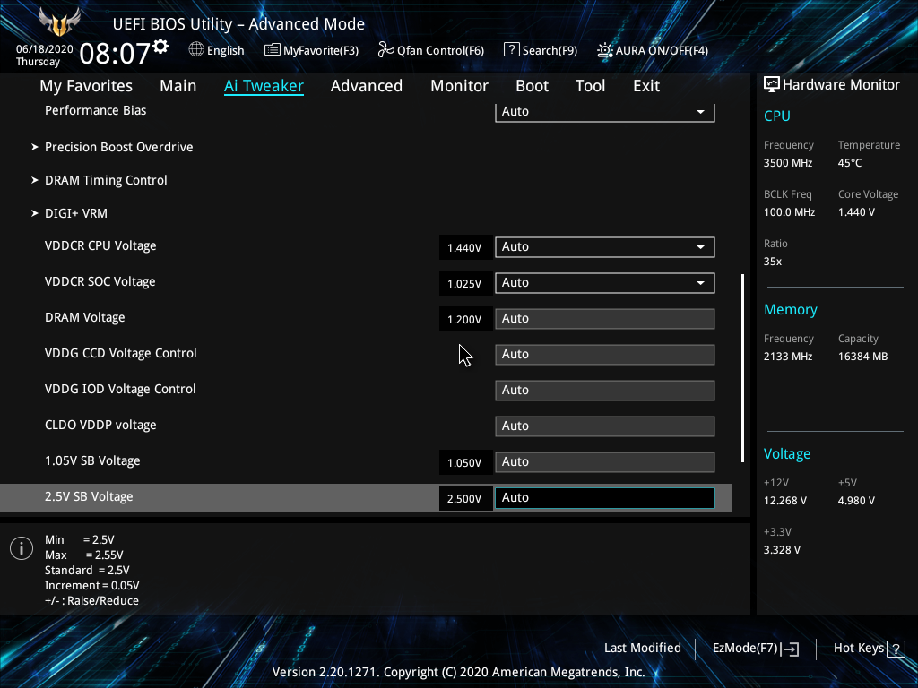Open the VDDCR SOC Voltage dropdown

(x=604, y=282)
